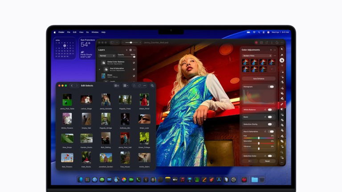Open App Store from the Dock
Viewport: 342px width, 192px height.
(x=219, y=180)
